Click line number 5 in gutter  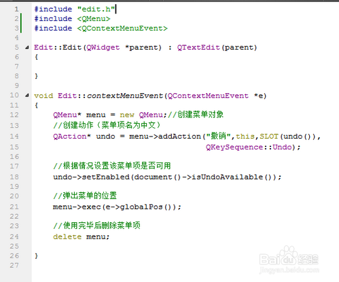16,48
